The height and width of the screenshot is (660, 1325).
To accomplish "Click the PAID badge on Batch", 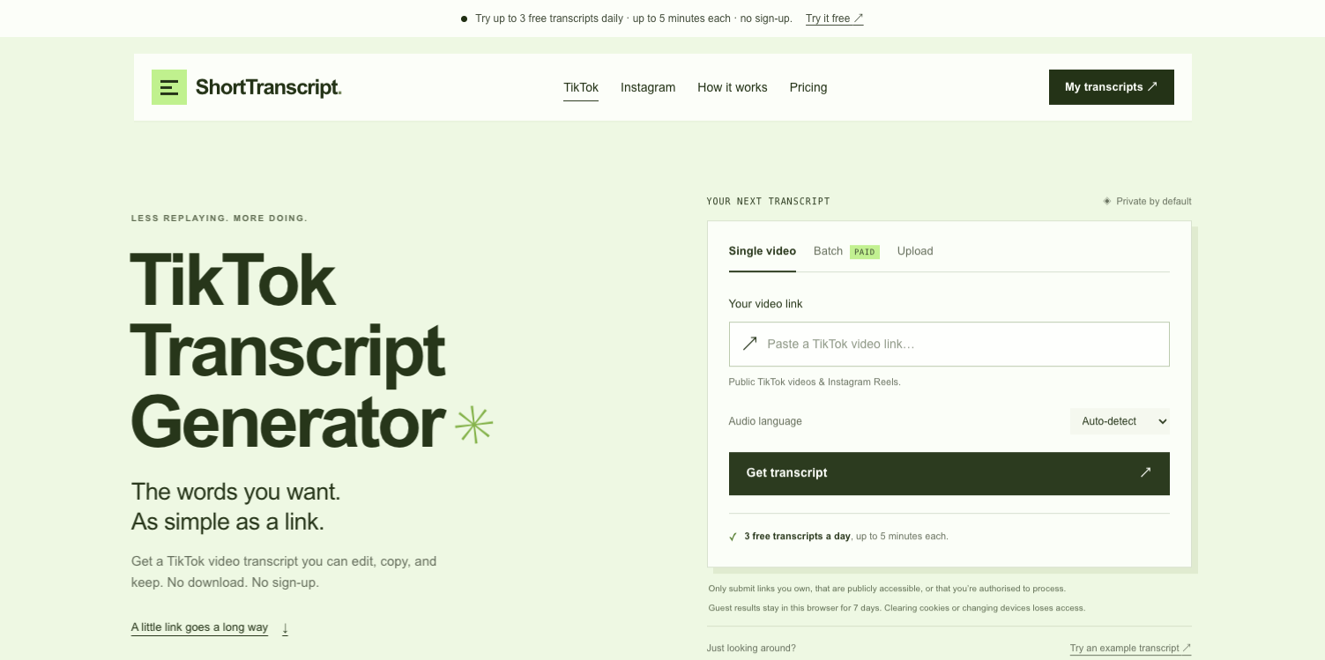I will pyautogui.click(x=865, y=252).
